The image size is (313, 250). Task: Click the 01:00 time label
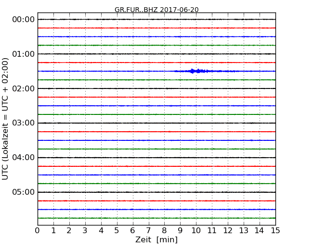(24, 54)
